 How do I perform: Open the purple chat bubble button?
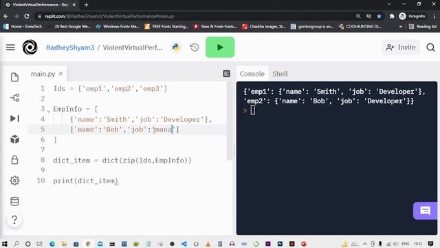click(x=425, y=211)
